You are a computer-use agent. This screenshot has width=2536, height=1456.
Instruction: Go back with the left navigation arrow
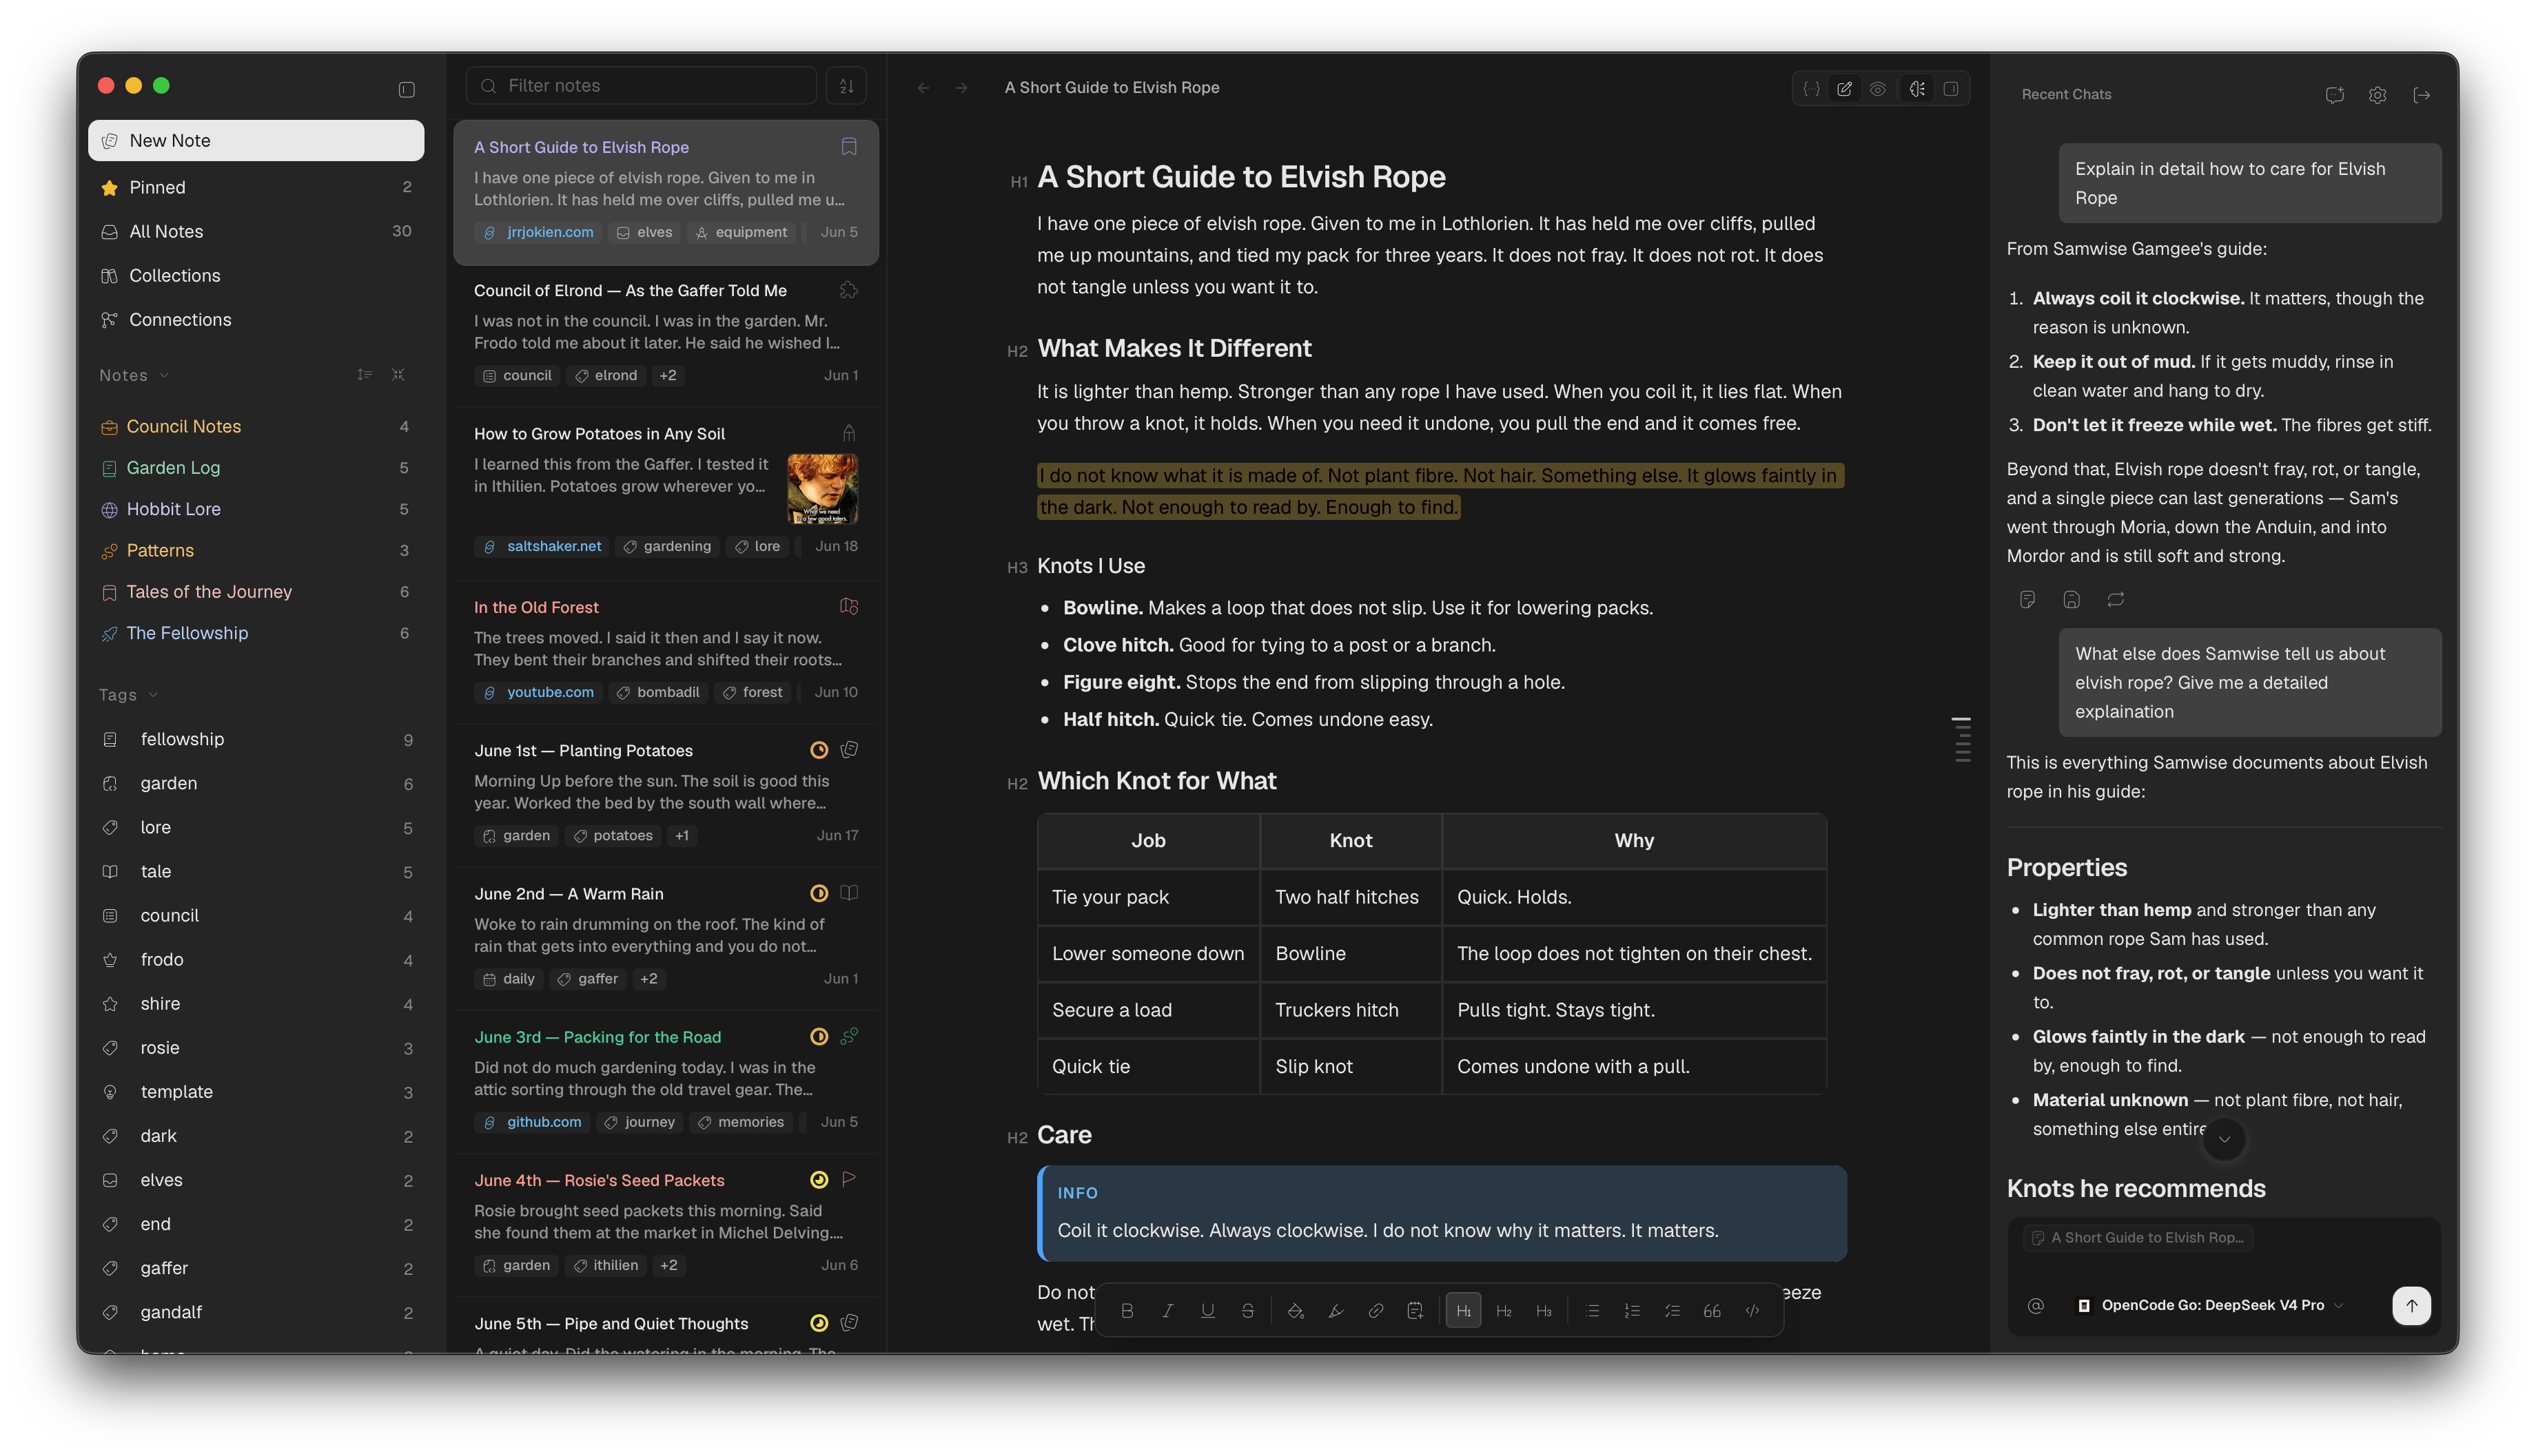pos(923,88)
